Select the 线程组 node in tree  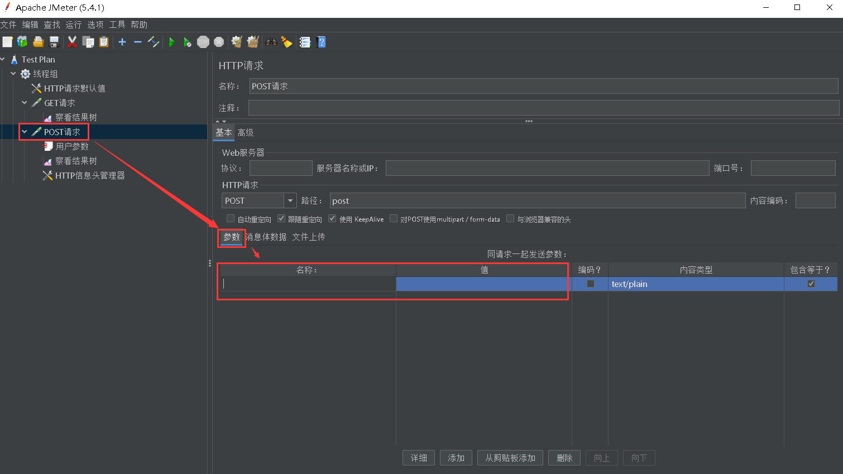click(x=45, y=74)
